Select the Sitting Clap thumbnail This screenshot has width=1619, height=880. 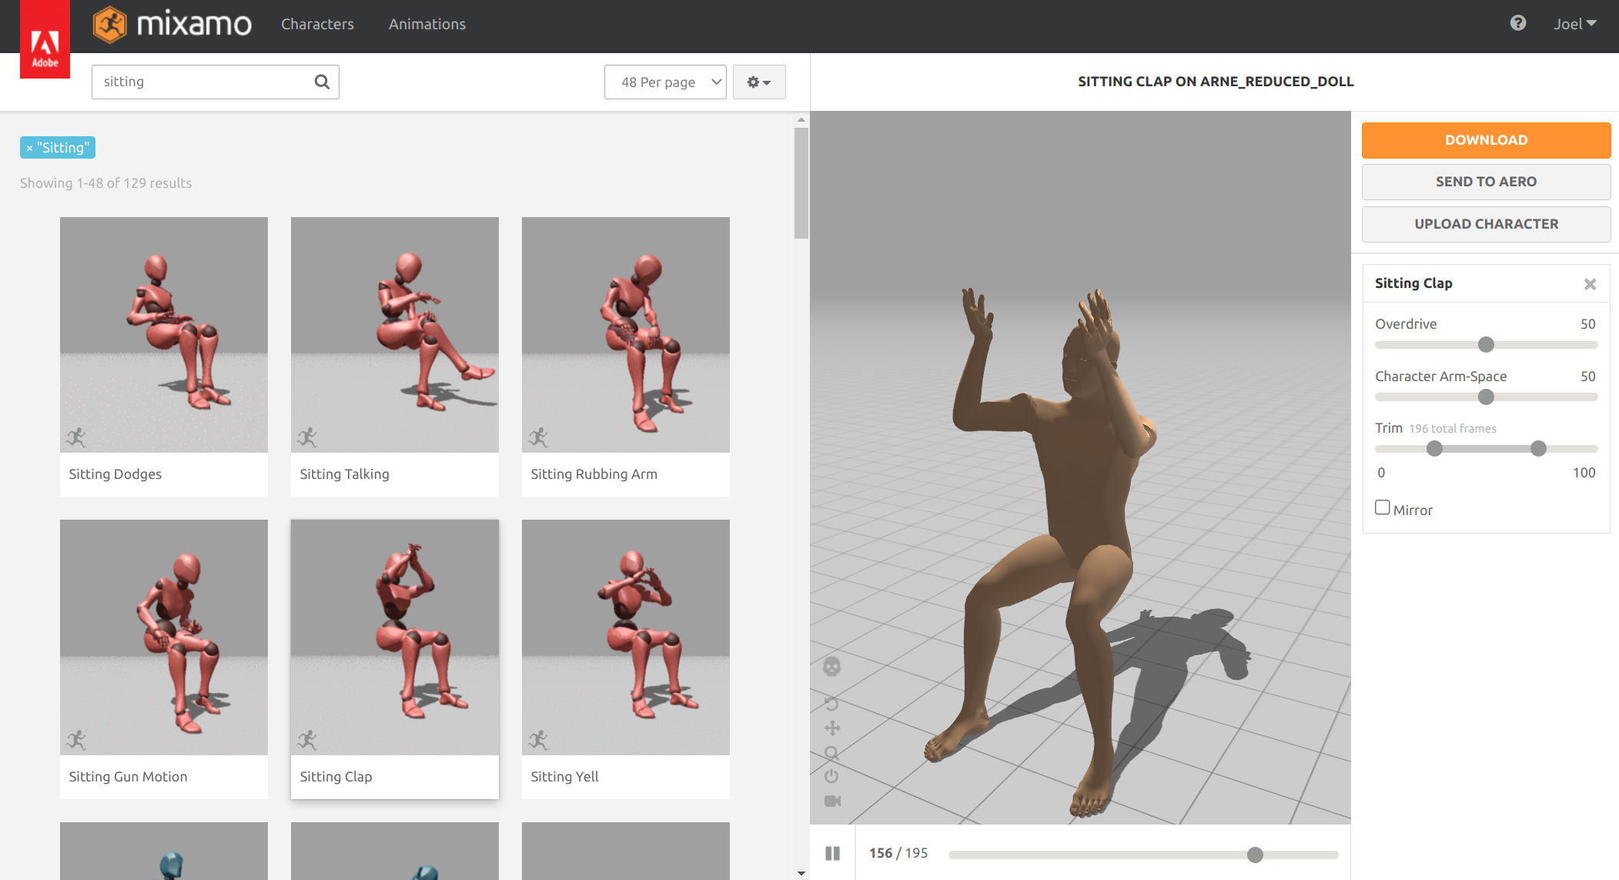[395, 637]
